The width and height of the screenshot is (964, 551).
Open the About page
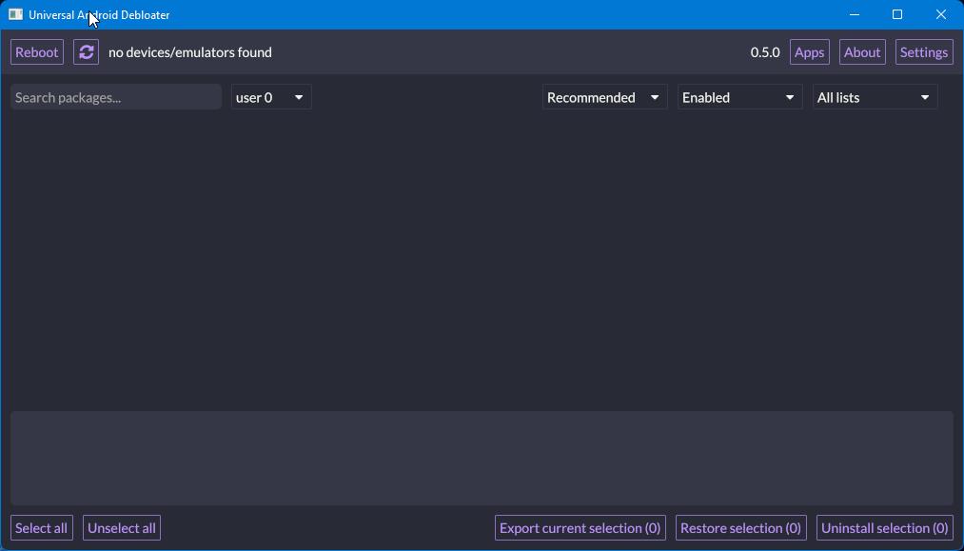[x=861, y=52]
